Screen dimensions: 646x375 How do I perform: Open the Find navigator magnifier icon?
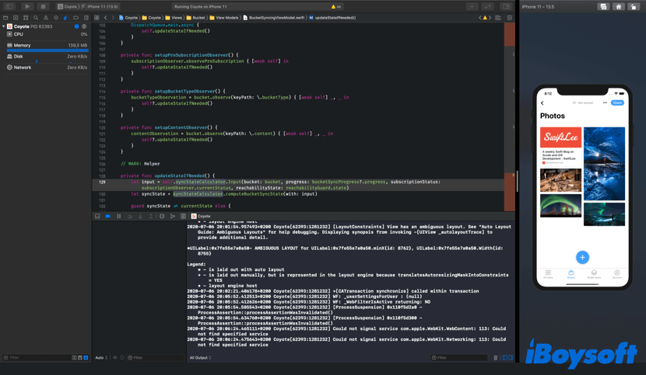click(36, 18)
